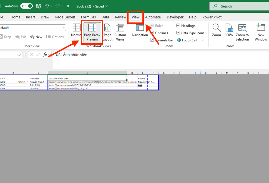The height and width of the screenshot is (183, 269).
Task: Open the Power Pivot tab
Action: [x=212, y=17]
